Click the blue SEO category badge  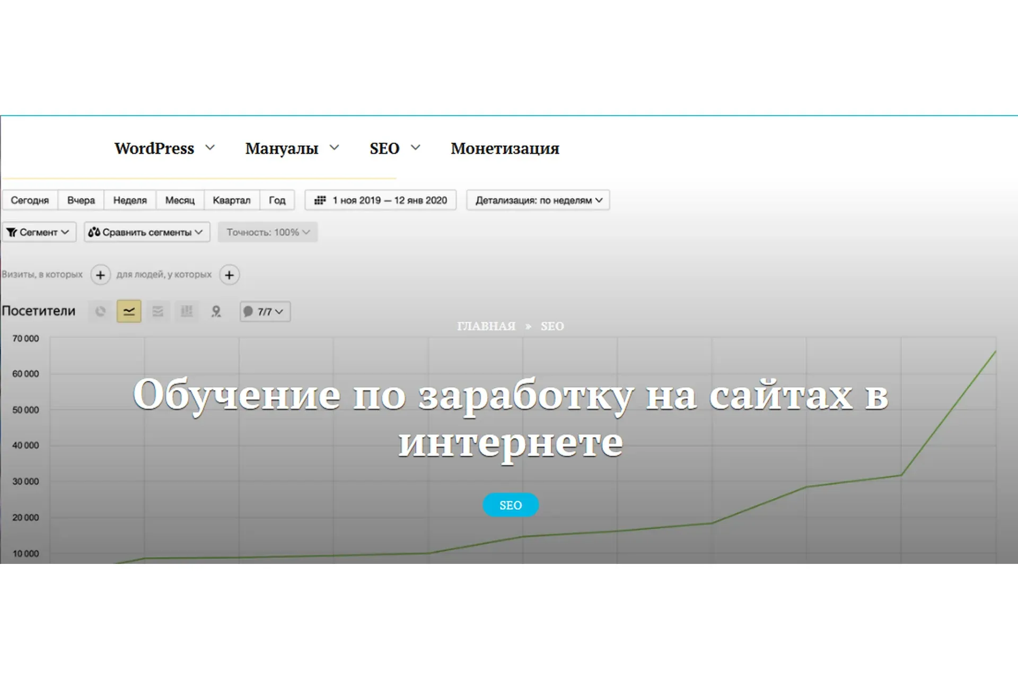(511, 505)
